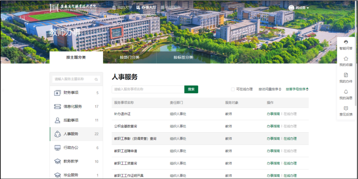
Task: Switch to the 按部门分类 tab
Action: (x=130, y=58)
